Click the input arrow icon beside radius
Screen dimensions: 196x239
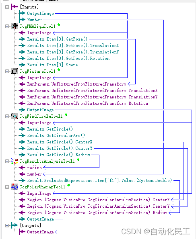point(22,168)
